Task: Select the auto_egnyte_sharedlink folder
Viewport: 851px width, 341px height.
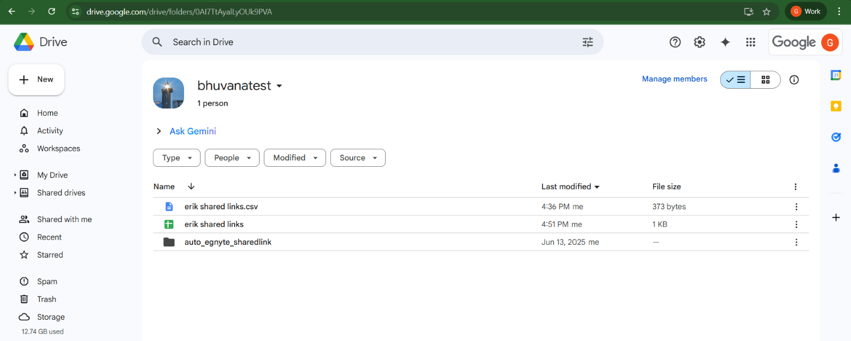Action: pos(481,242)
